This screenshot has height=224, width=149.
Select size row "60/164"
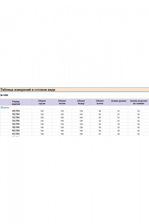coord(16,131)
